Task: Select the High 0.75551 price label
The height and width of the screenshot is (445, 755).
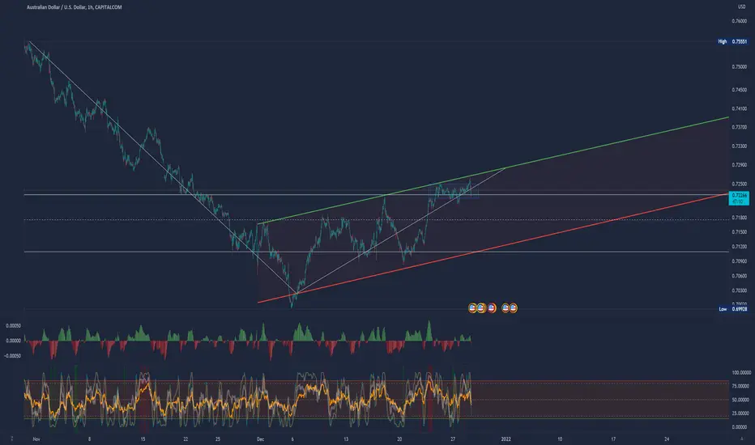Action: 733,41
